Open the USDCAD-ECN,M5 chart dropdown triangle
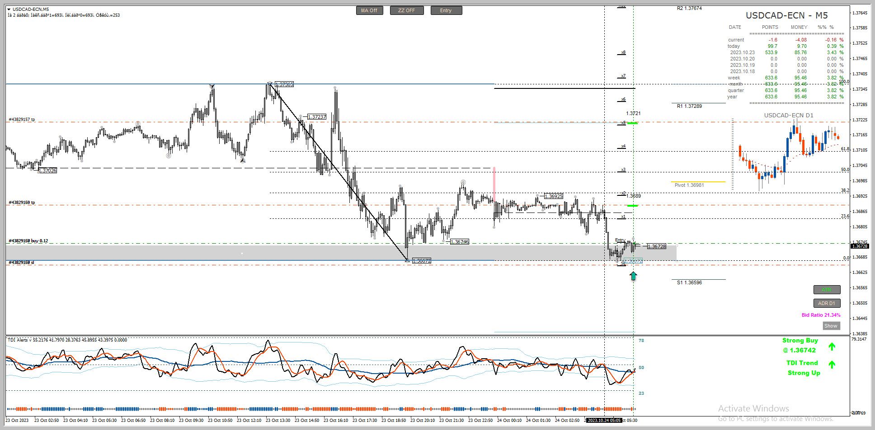This screenshot has height=430, width=875. (9, 9)
